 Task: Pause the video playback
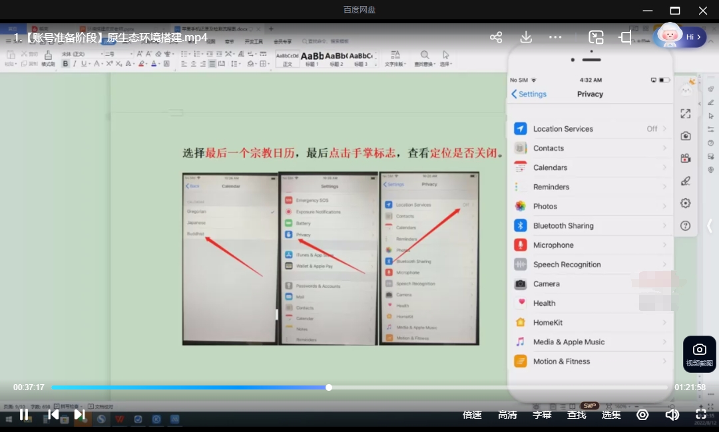[24, 415]
